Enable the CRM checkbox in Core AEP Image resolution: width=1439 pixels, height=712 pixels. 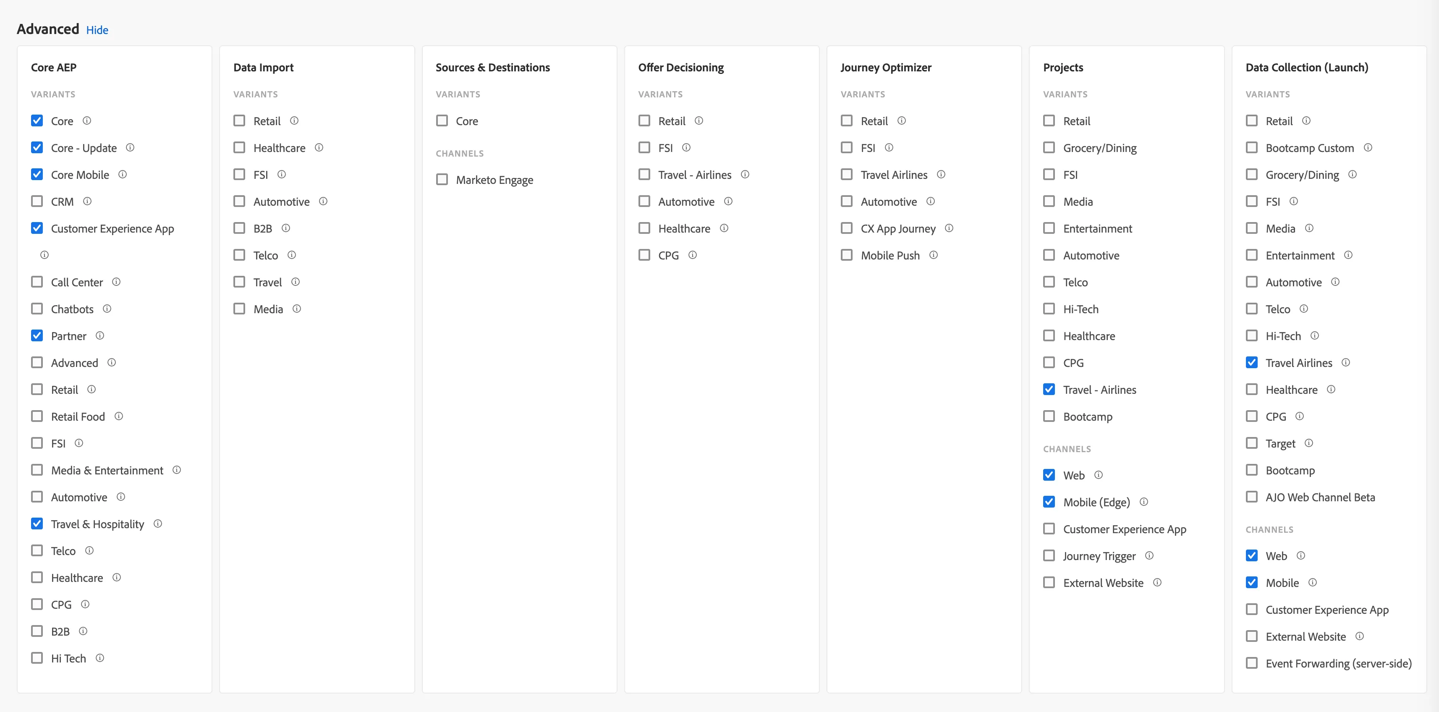37,201
